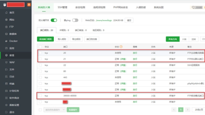Tick the checkbox beside the batch operation dropdown

click(40, 110)
